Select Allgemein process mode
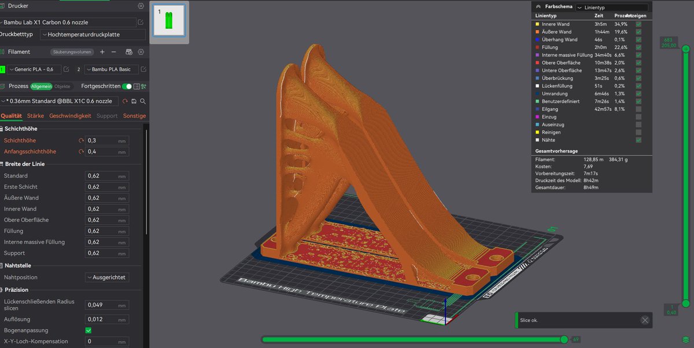The height and width of the screenshot is (348, 694). click(42, 86)
